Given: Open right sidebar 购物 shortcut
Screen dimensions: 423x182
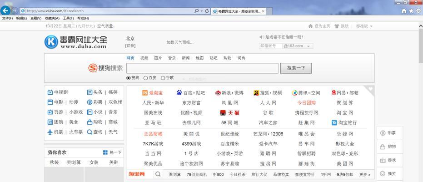Looking at the screenshot, I should coord(389,147).
